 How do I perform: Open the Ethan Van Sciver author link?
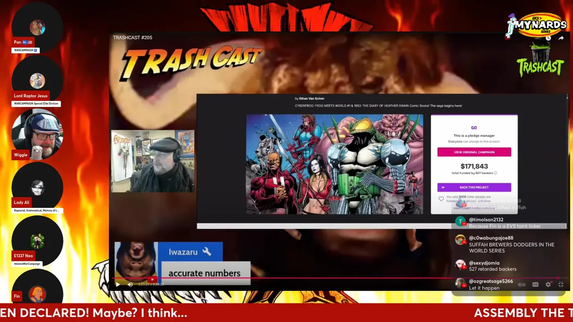(x=312, y=98)
